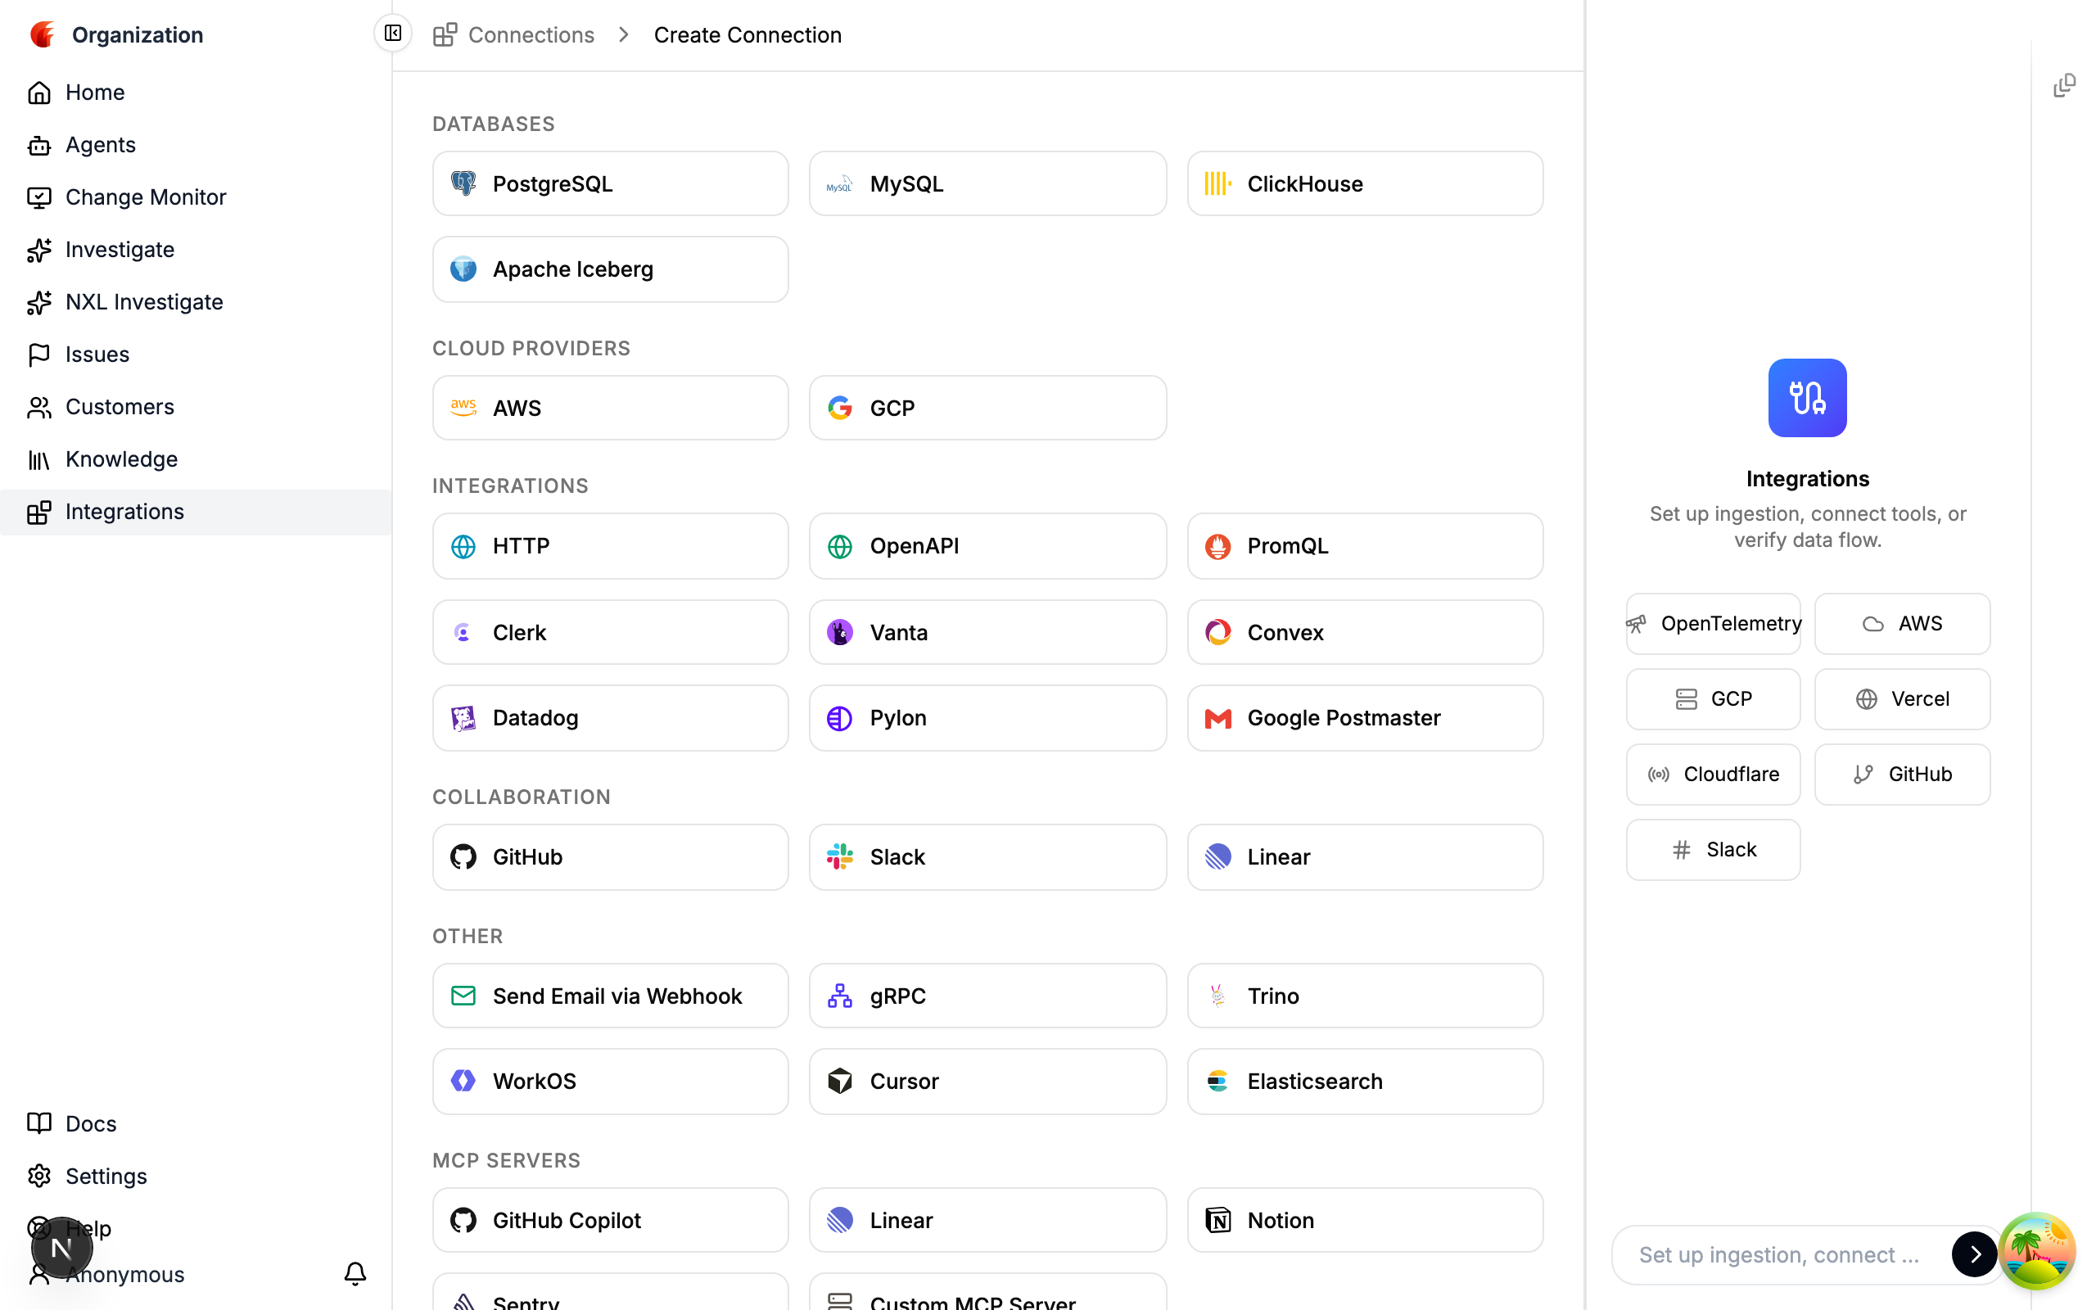This screenshot has height=1310, width=2096.
Task: Choose Vercel from the right panel
Action: [1902, 698]
